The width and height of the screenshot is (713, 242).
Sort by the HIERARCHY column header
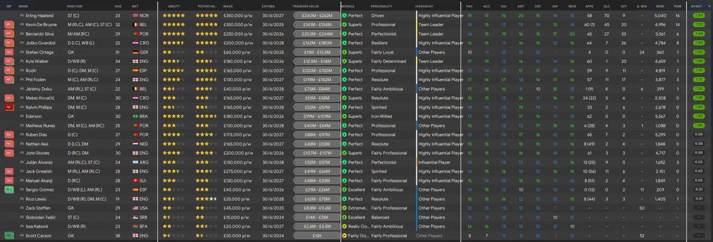pos(424,6)
